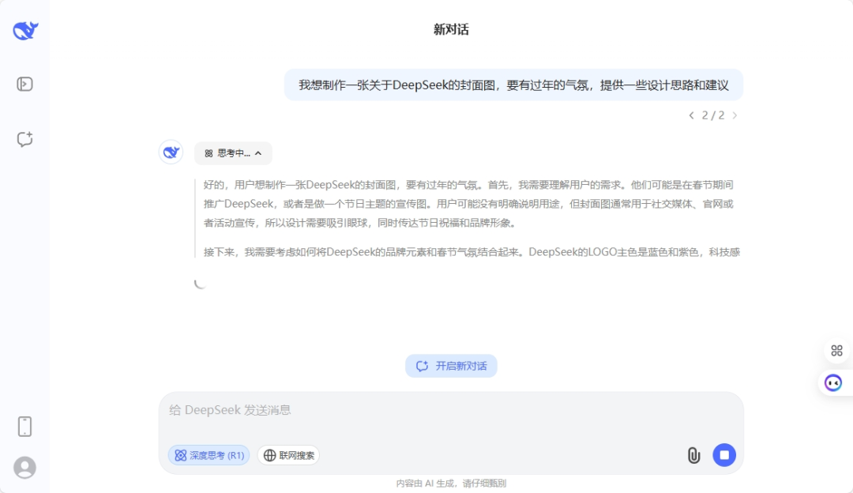Start a new chat via sidebar icon
The width and height of the screenshot is (853, 493).
pos(24,140)
